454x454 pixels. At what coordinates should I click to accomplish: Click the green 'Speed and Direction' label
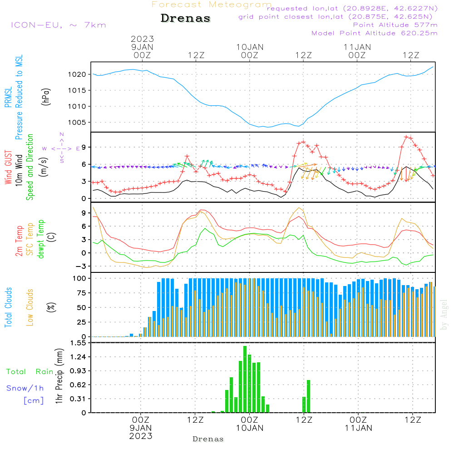30,167
